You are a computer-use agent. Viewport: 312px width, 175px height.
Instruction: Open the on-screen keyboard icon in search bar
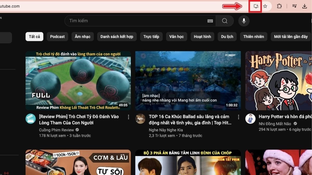click(x=210, y=21)
